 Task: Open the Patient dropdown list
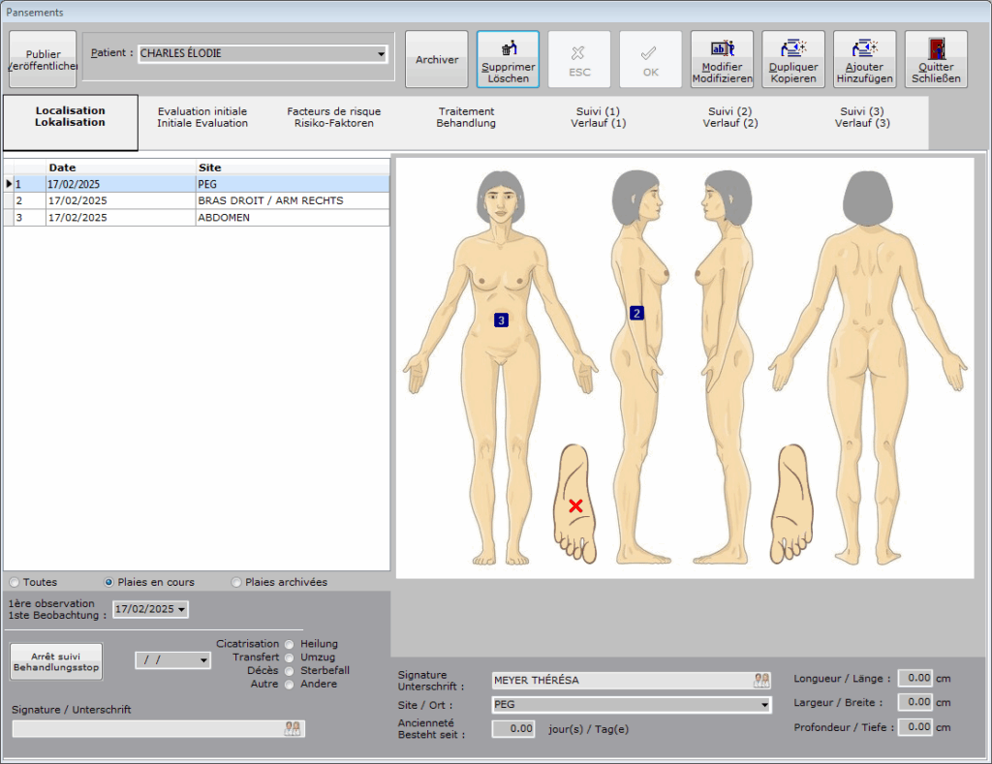381,54
